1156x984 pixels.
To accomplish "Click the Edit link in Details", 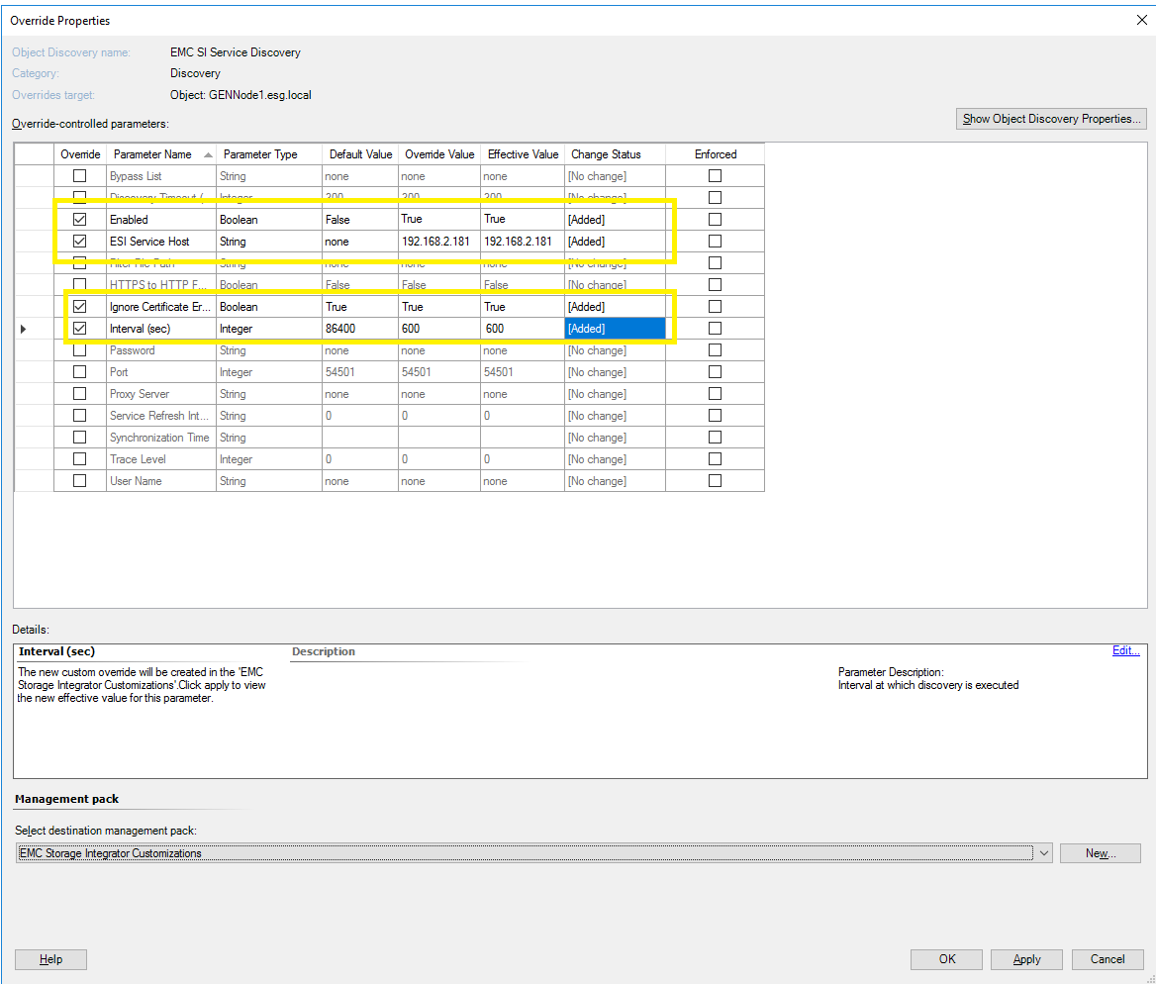I will point(1125,650).
